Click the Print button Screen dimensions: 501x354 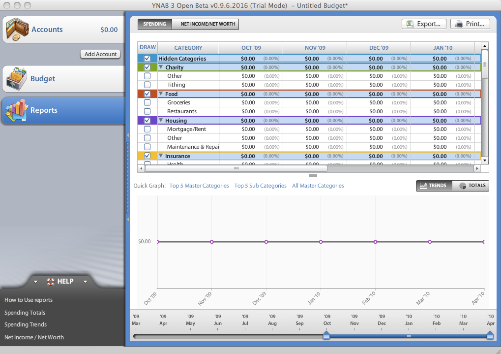pos(470,24)
